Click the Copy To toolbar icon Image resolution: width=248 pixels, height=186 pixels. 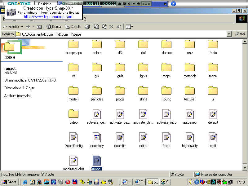(104, 27)
